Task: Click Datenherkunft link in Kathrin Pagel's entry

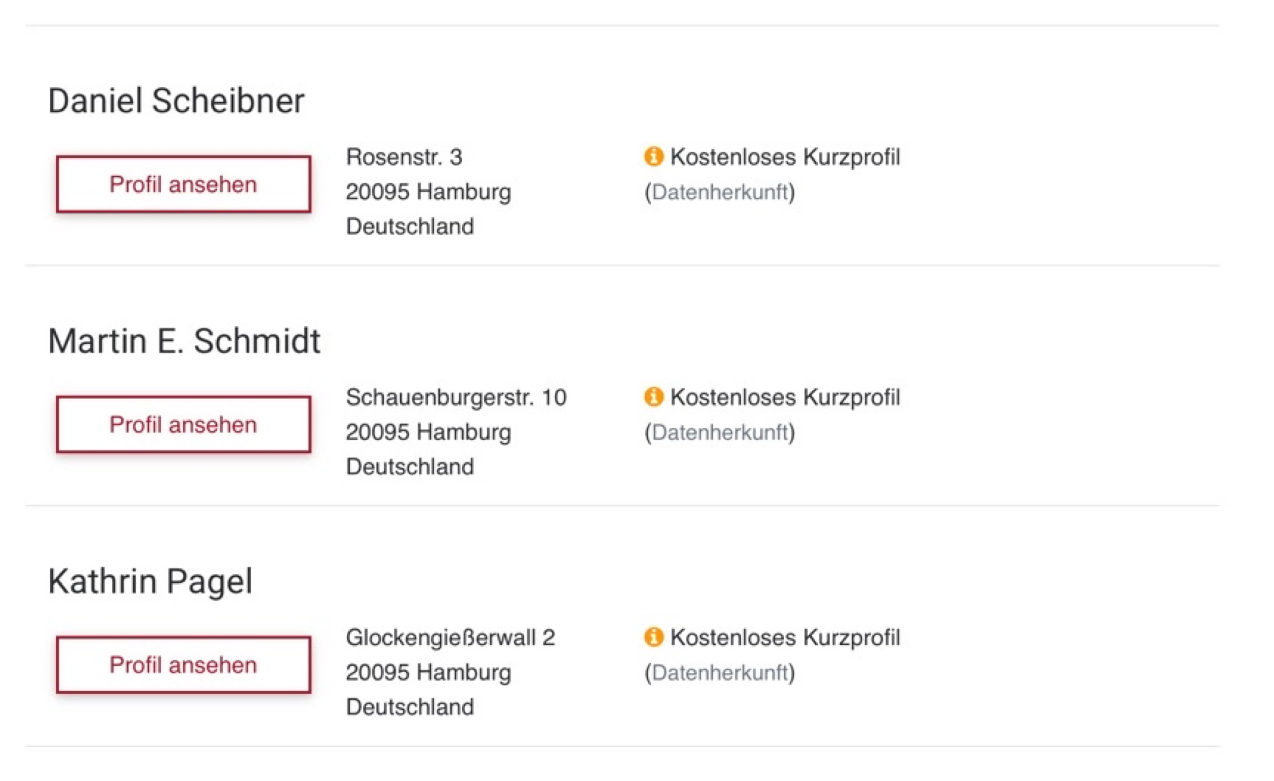Action: (x=720, y=673)
